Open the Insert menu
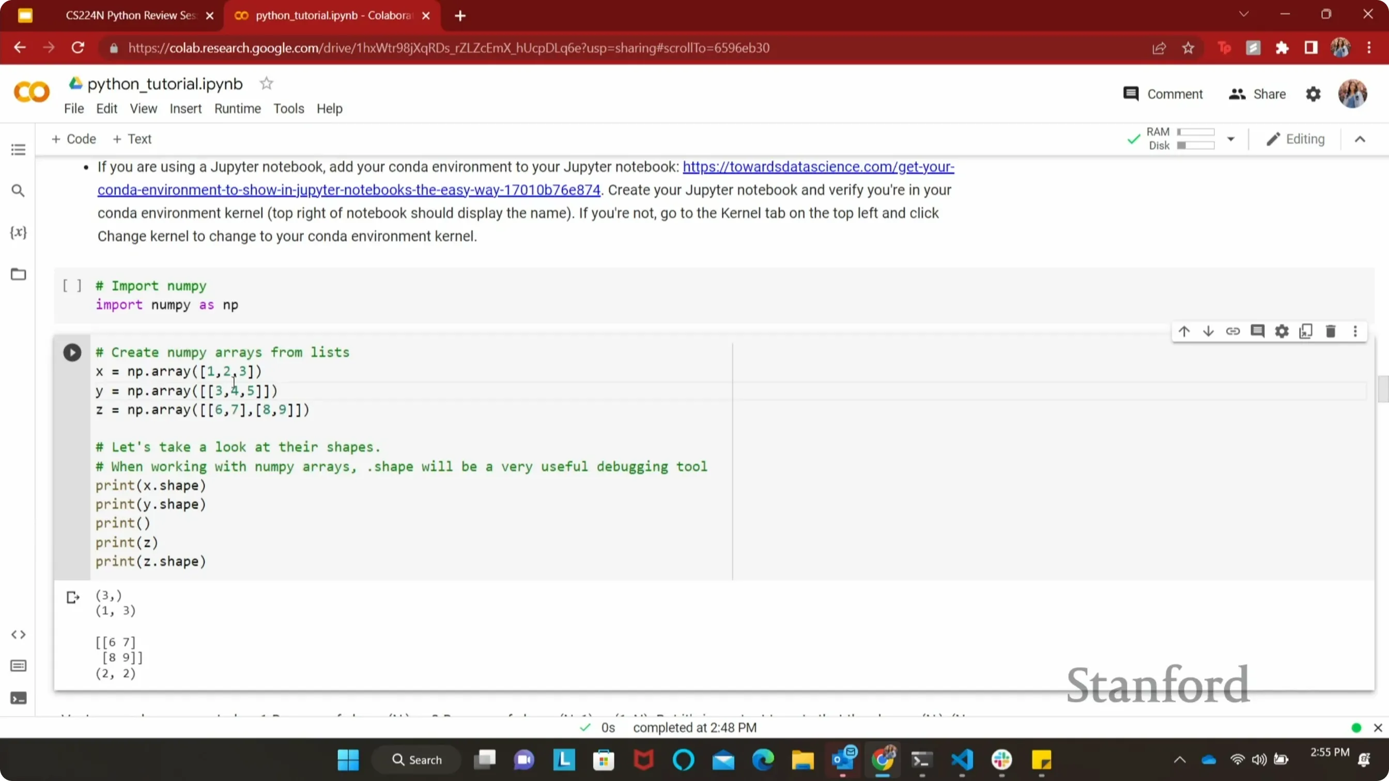Viewport: 1389px width, 781px height. (x=186, y=109)
